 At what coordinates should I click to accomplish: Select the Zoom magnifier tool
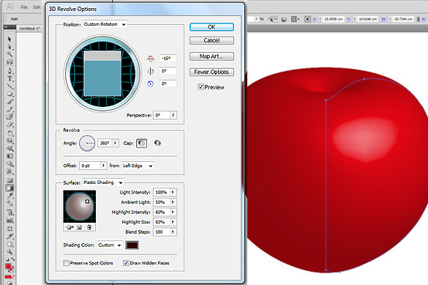[10, 251]
